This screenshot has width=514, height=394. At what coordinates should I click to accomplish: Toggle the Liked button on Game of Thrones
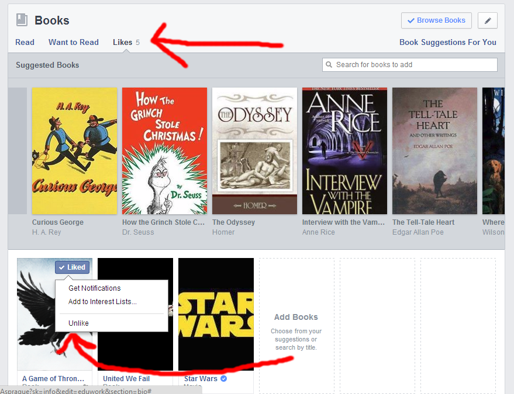pos(72,267)
